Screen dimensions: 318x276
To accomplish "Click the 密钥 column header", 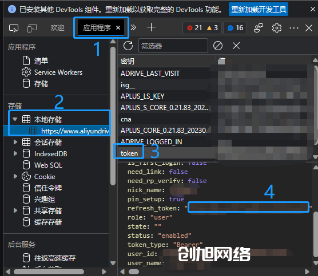I will click(167, 61).
